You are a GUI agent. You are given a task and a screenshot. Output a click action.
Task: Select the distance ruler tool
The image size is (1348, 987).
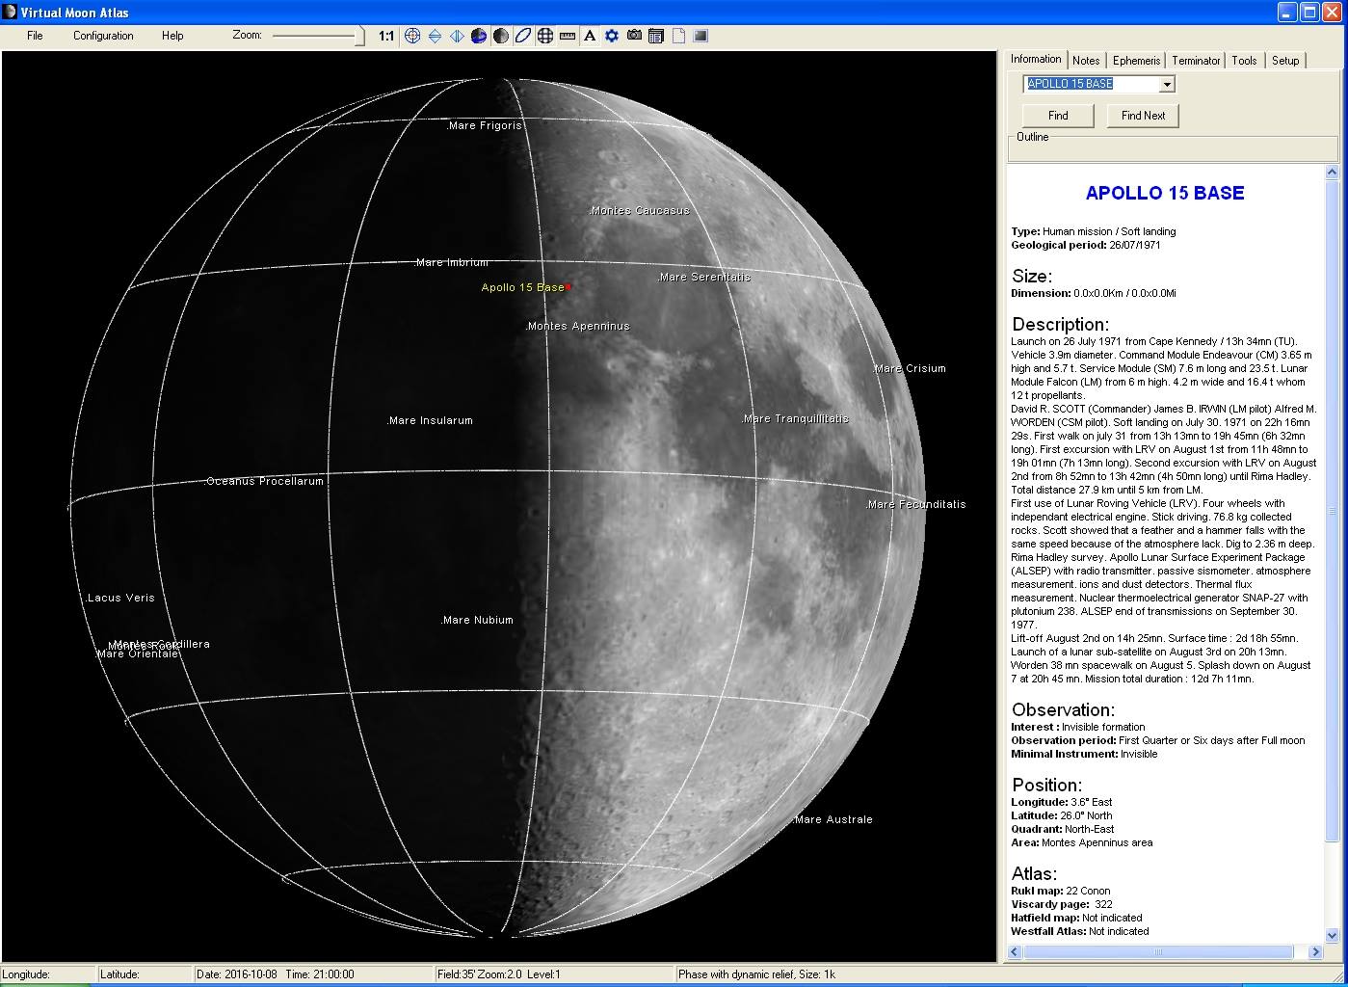coord(568,36)
